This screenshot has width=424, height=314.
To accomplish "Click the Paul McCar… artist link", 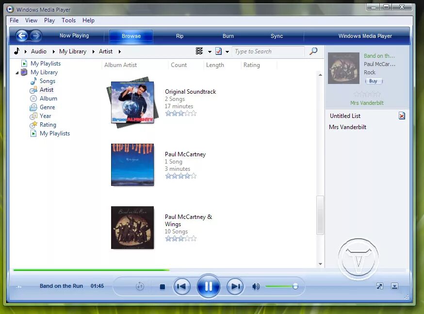I will pyautogui.click(x=379, y=64).
